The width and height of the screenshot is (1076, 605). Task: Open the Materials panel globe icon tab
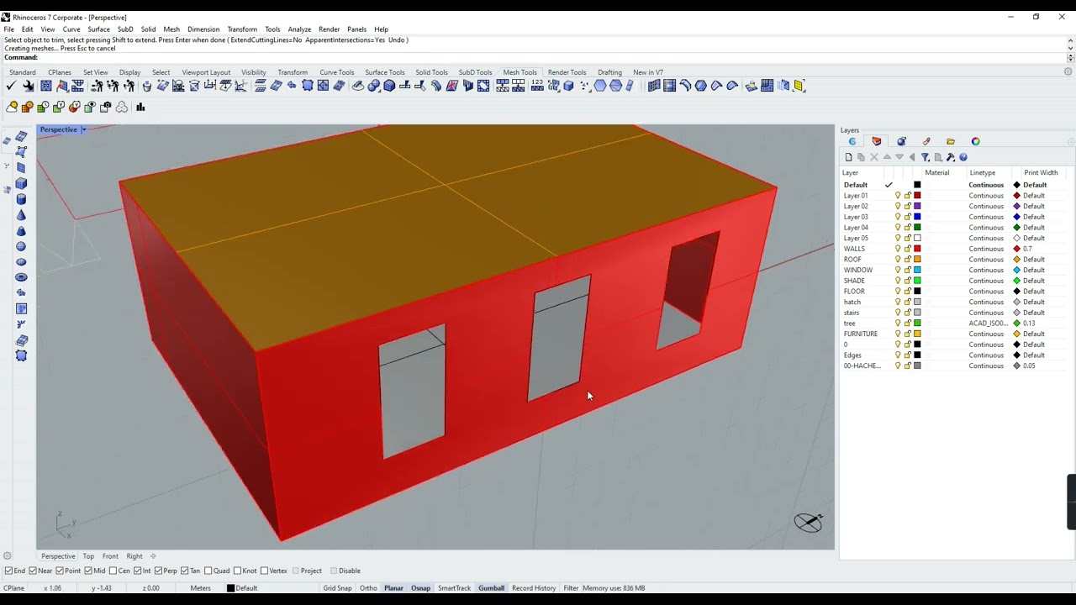(901, 141)
